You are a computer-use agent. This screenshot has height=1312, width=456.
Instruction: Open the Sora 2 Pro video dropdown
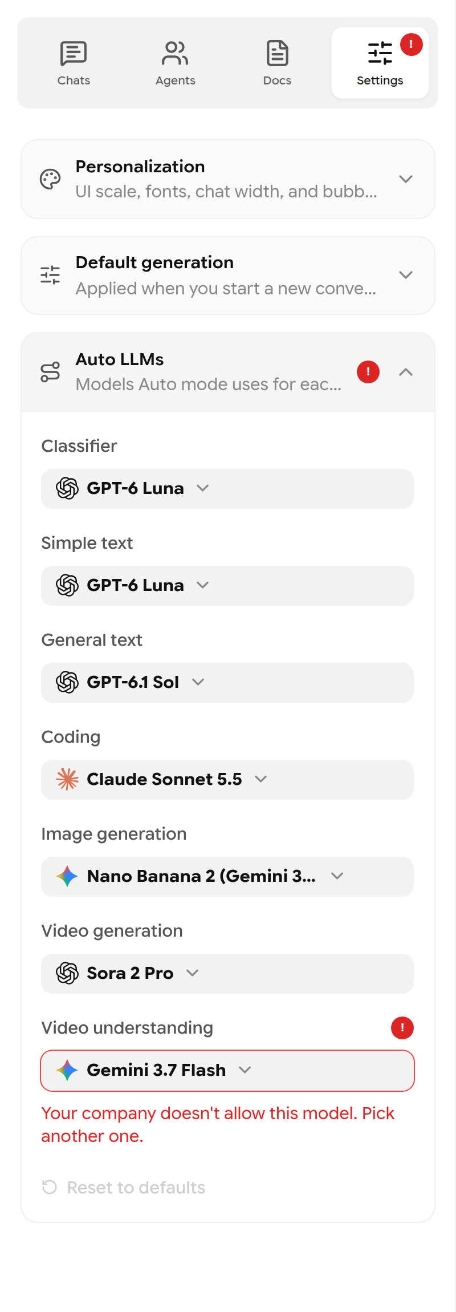click(x=227, y=974)
